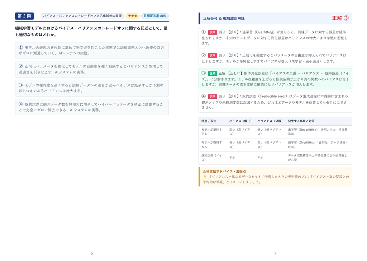Click the red 誤り badge in explanation ①
Image resolution: width=367 pixels, height=261 pixels.
pyautogui.click(x=212, y=32)
